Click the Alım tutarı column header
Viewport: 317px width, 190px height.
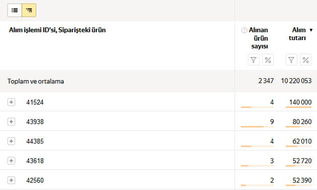297,34
